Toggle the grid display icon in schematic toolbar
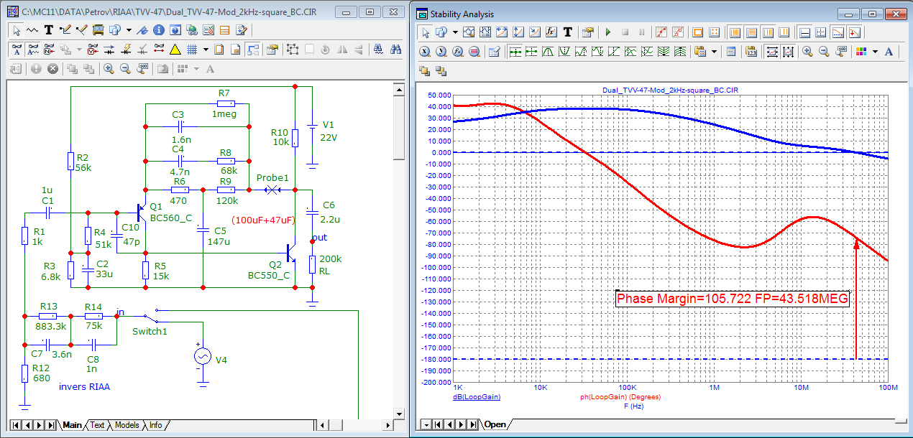 coord(192,50)
